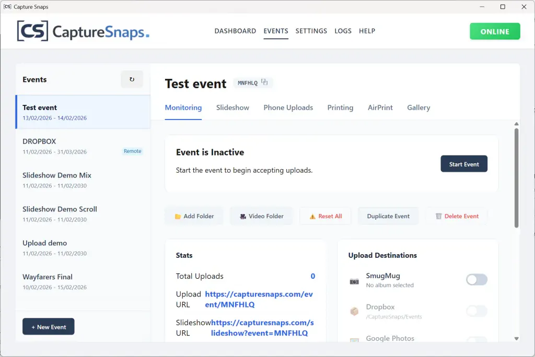Switch to the AirPrint tab

click(x=380, y=108)
